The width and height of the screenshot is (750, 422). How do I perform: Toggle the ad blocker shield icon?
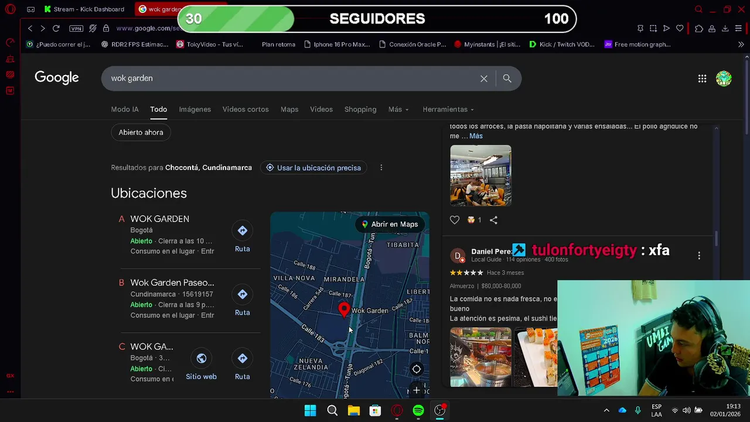point(93,28)
